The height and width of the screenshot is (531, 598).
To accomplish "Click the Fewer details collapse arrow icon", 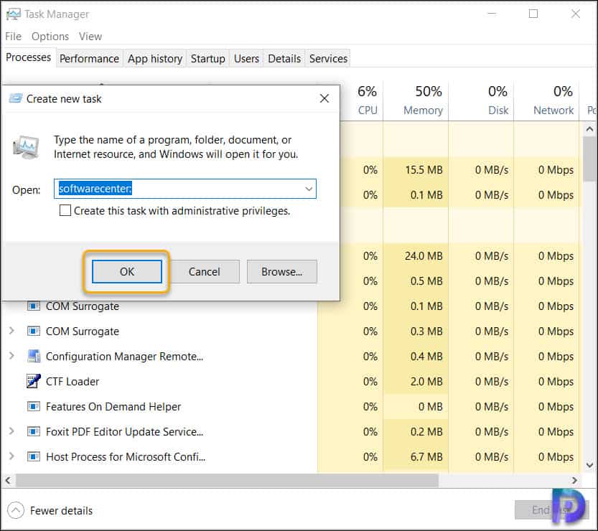I will (16, 510).
